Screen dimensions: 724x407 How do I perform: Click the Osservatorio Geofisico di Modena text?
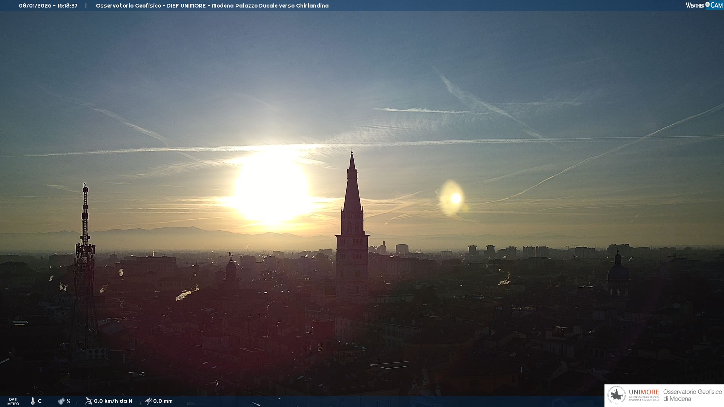point(692,395)
